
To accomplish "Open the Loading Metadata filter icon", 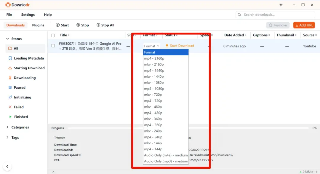I will [10, 58].
